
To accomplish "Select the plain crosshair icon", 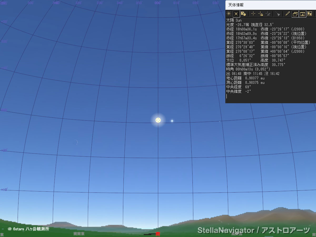I will (253, 14).
